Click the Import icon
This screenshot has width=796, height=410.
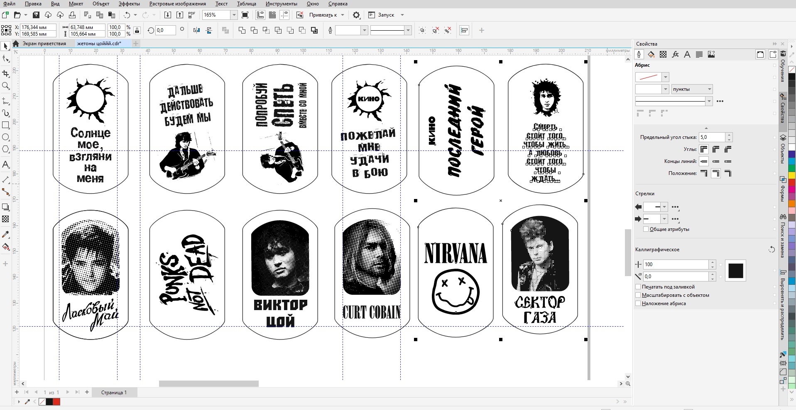[x=168, y=15]
